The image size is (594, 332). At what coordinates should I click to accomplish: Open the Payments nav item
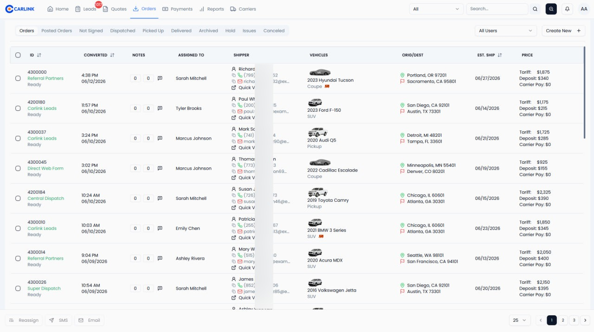pyautogui.click(x=177, y=9)
